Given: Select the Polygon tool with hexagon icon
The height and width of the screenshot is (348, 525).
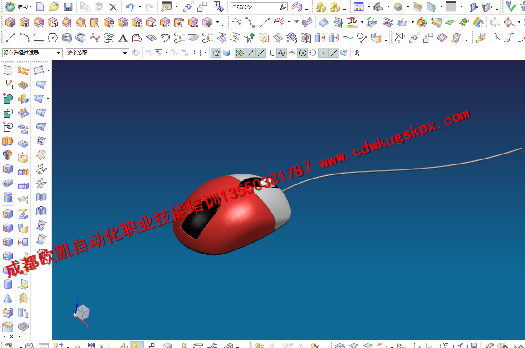Looking at the screenshot, I should (53, 38).
